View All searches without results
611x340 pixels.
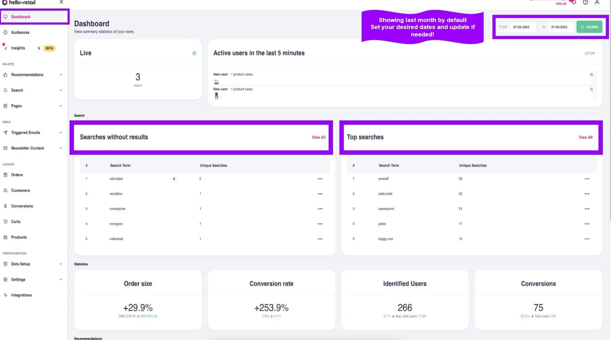tap(318, 137)
